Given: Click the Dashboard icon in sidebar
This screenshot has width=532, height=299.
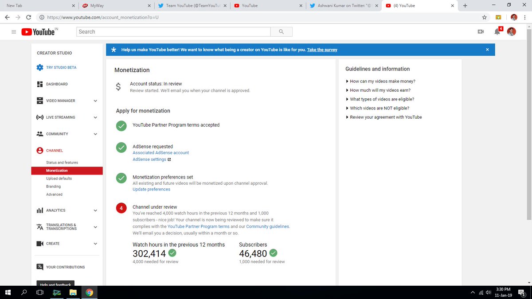Looking at the screenshot, I should pos(40,84).
